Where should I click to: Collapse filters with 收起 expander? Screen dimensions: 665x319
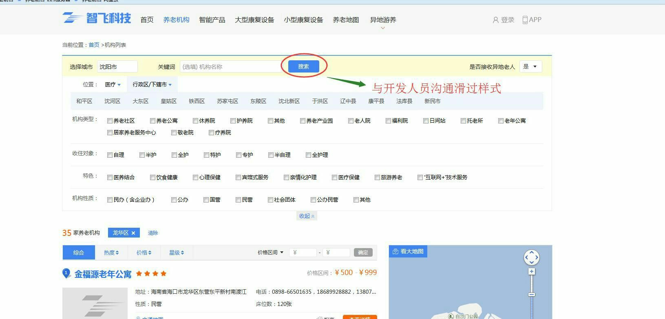coord(307,216)
